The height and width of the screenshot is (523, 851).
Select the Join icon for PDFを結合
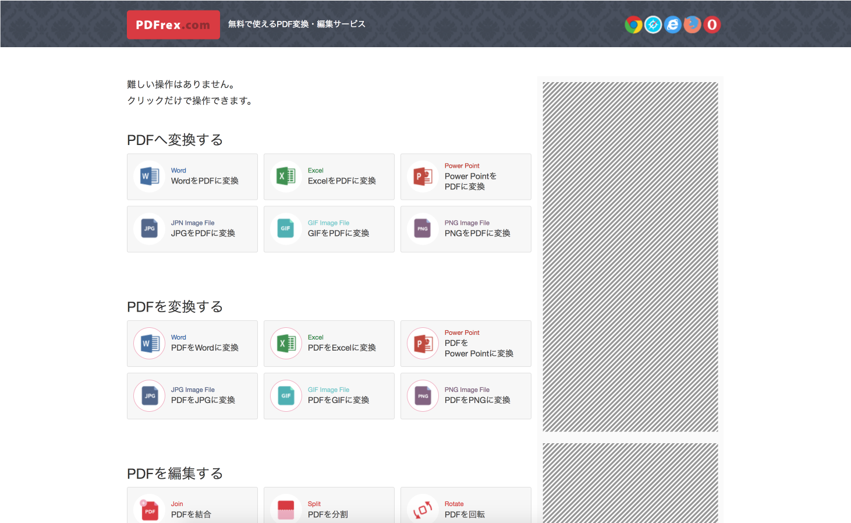coord(149,508)
